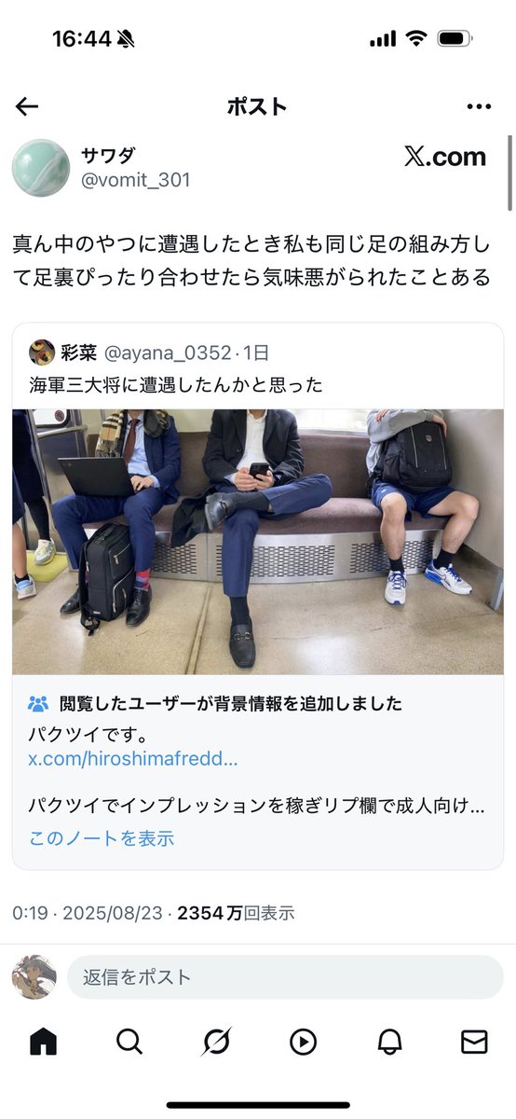Open the Grok tab in bottom navigation
This screenshot has width=516, height=1119.
(x=216, y=1042)
